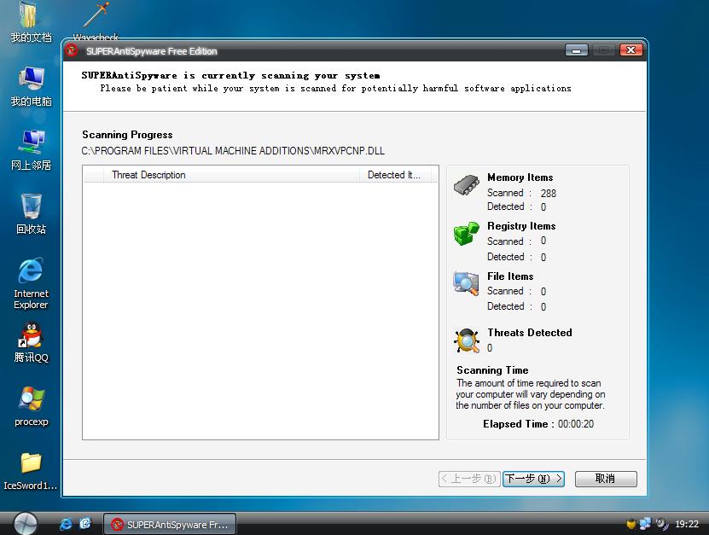Click the SUPERAntiSpyware taskbar button
Image resolution: width=709 pixels, height=535 pixels.
tap(170, 524)
